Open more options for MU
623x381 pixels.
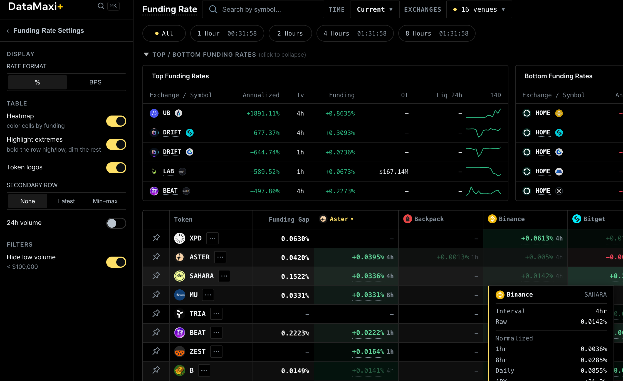tap(208, 295)
